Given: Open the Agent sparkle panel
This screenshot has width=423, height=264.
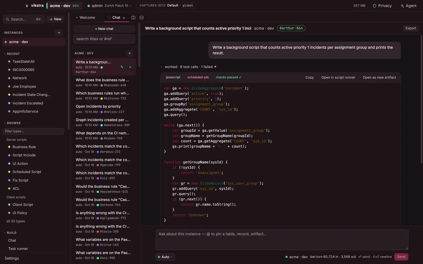Looking at the screenshot, I should pos(408,6).
